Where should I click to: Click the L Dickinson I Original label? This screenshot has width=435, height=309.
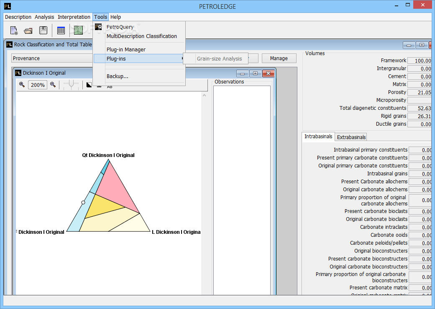(x=176, y=232)
